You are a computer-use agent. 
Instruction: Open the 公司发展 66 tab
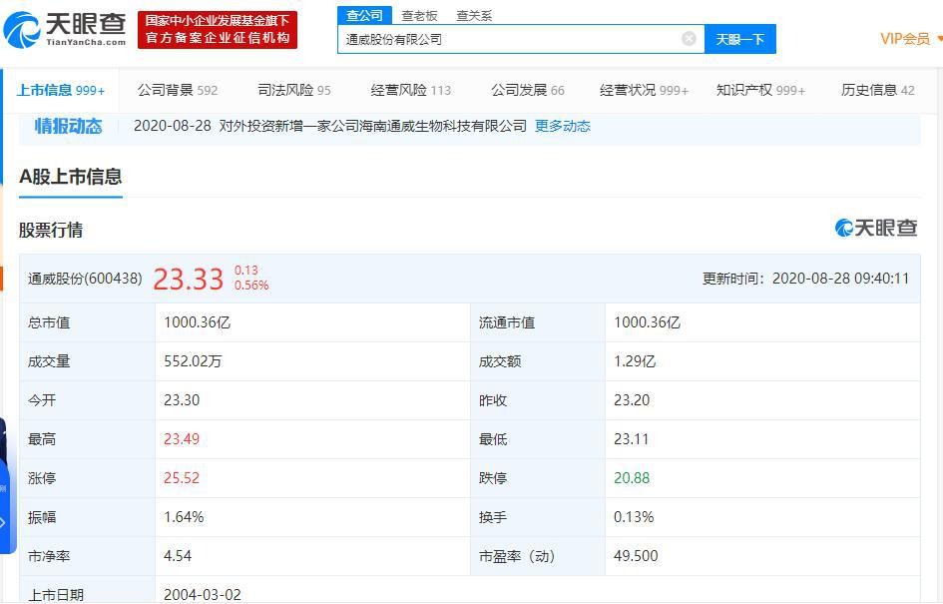(x=528, y=90)
